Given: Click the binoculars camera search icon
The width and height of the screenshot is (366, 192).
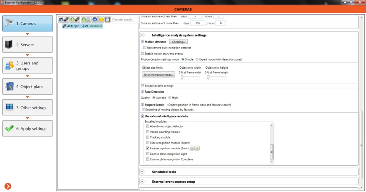Looking at the screenshot, I should point(61,19).
